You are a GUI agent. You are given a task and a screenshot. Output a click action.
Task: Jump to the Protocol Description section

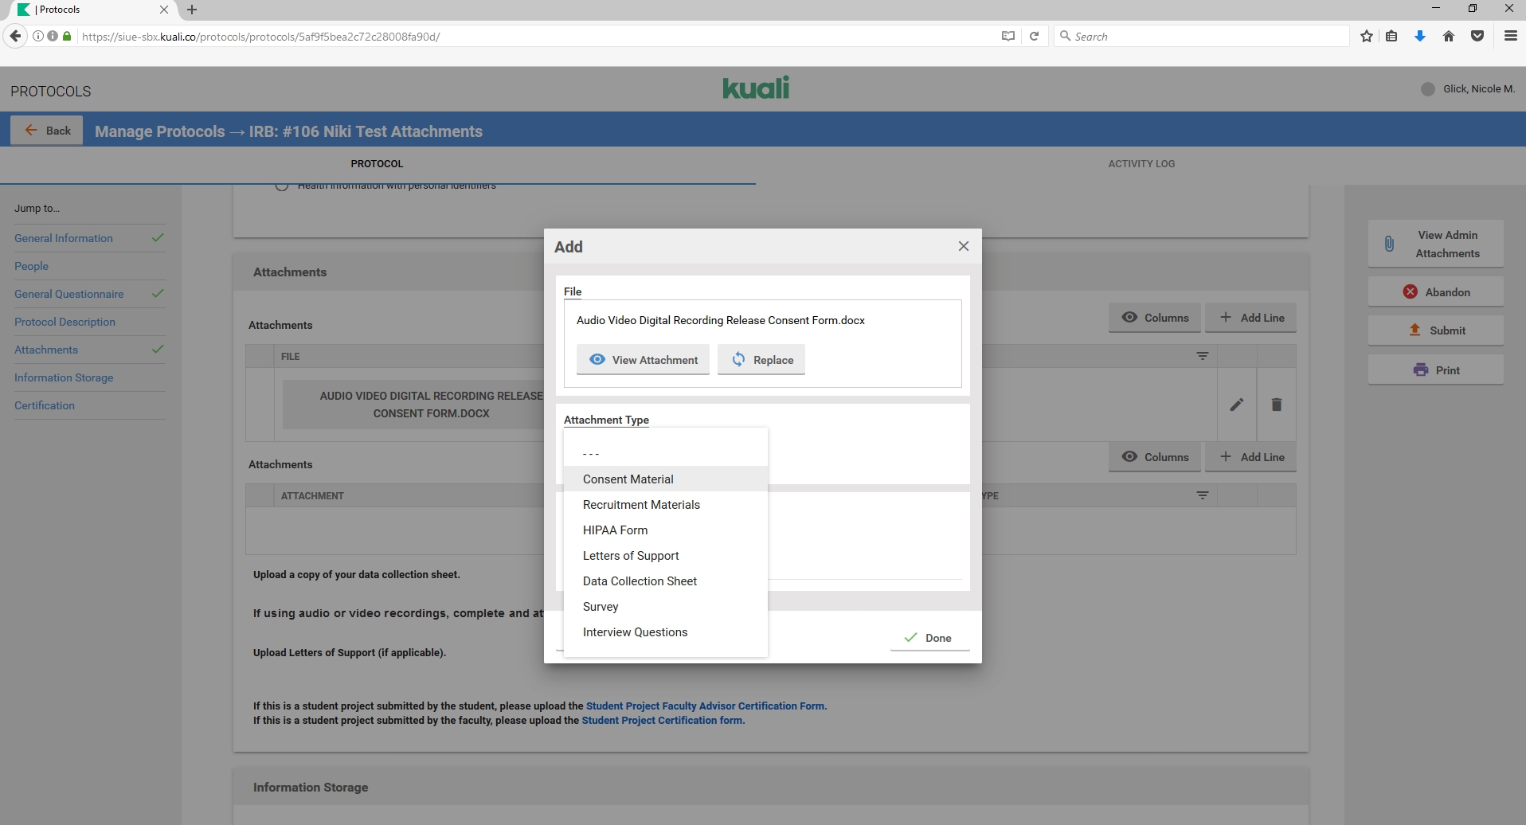[x=65, y=322]
